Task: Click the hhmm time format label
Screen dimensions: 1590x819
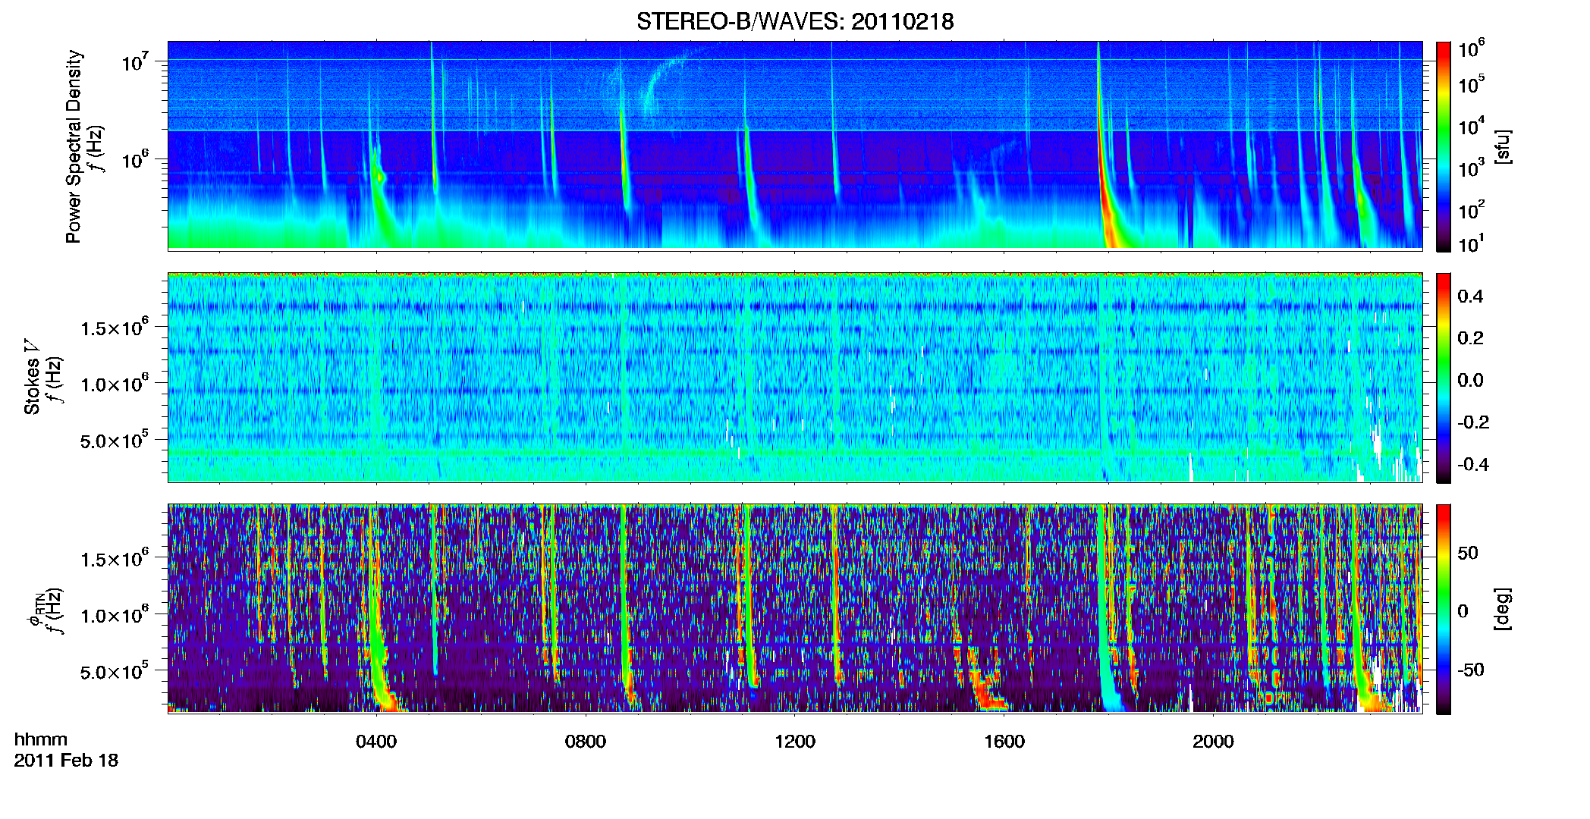Action: [41, 739]
